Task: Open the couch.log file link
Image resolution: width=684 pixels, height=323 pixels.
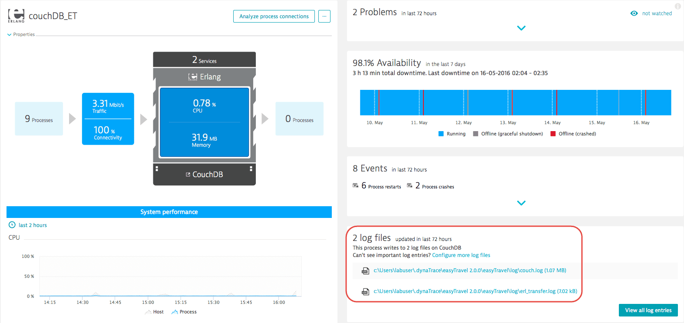Action: 470,270
